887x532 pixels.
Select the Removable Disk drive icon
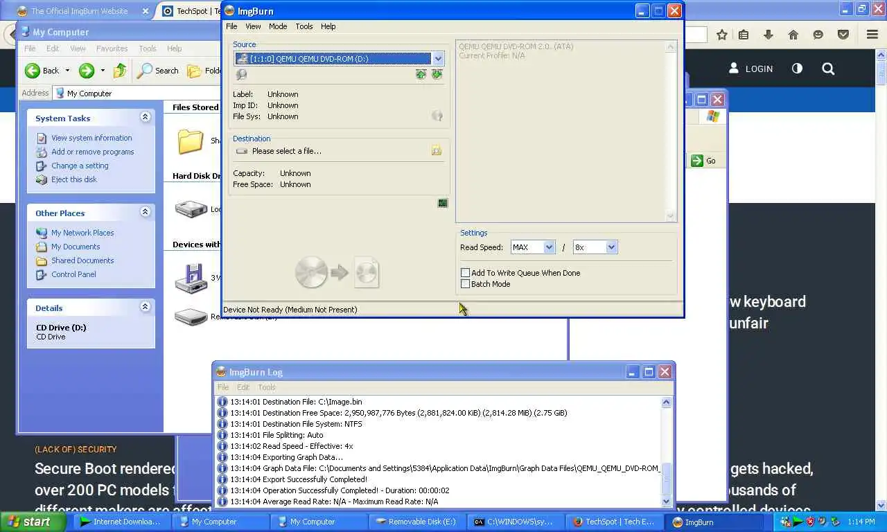click(191, 317)
